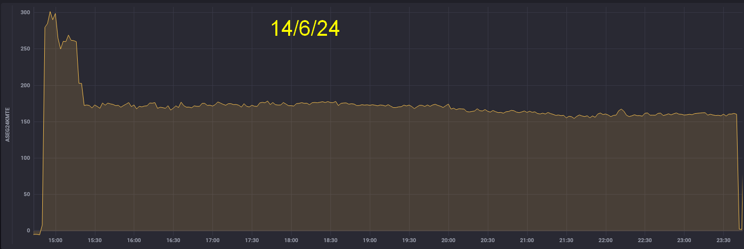Click the highest peak of the chart line
This screenshot has height=249, width=744.
pyautogui.click(x=50, y=12)
